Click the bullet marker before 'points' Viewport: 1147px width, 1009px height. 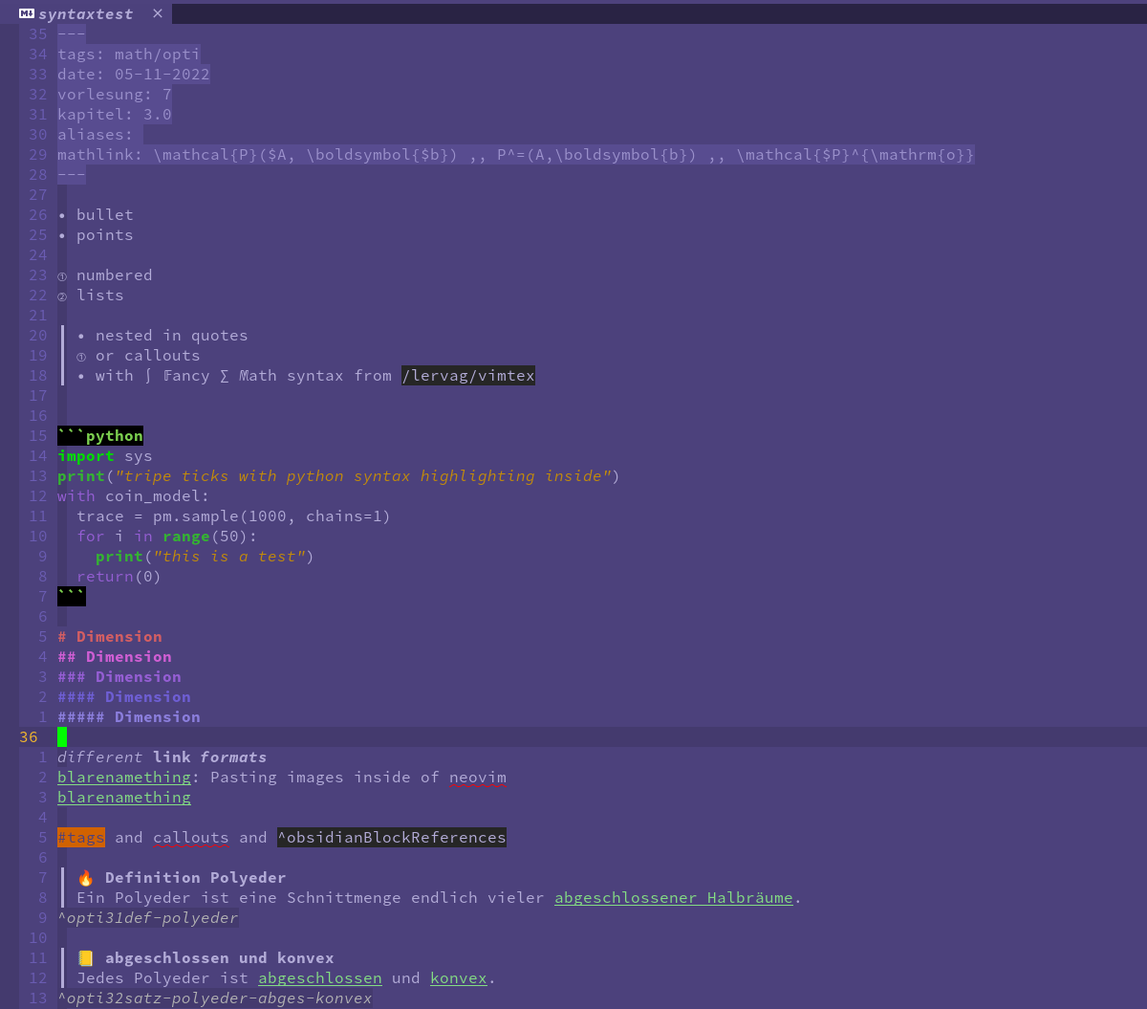[x=62, y=235]
